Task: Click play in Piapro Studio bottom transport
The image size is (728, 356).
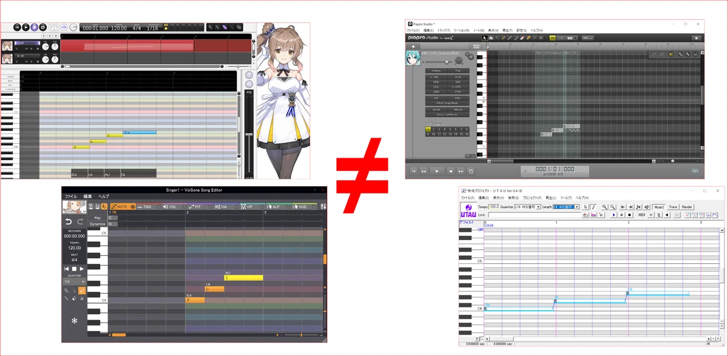Action: pos(437,171)
